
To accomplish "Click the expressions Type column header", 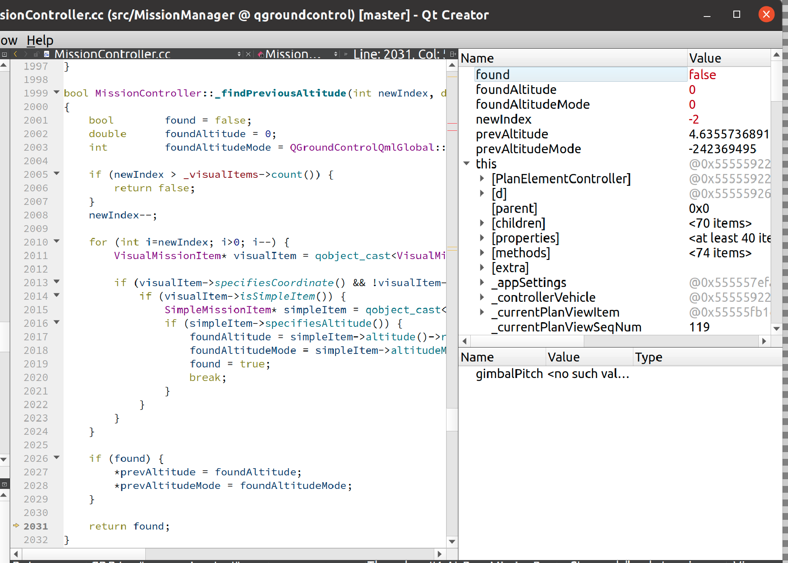I will (708, 357).
